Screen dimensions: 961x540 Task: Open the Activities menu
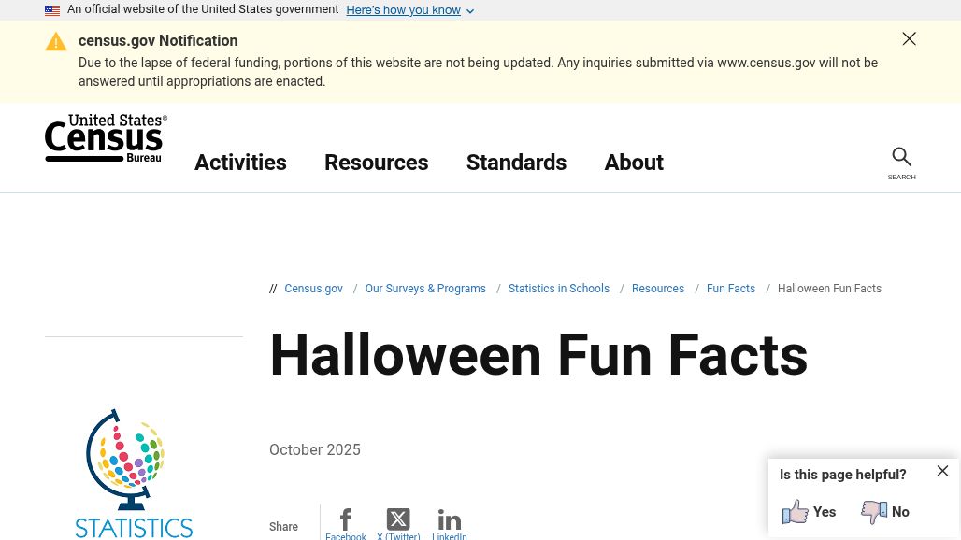tap(240, 163)
